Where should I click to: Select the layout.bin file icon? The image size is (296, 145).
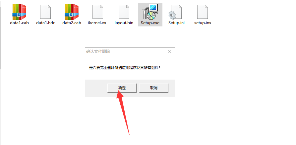tap(124, 12)
